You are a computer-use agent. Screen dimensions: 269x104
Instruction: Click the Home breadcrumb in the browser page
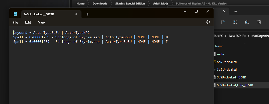(80, 4)
